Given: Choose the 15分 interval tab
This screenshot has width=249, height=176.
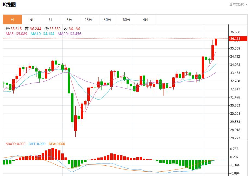Looking at the screenshot, I should 88,20.
